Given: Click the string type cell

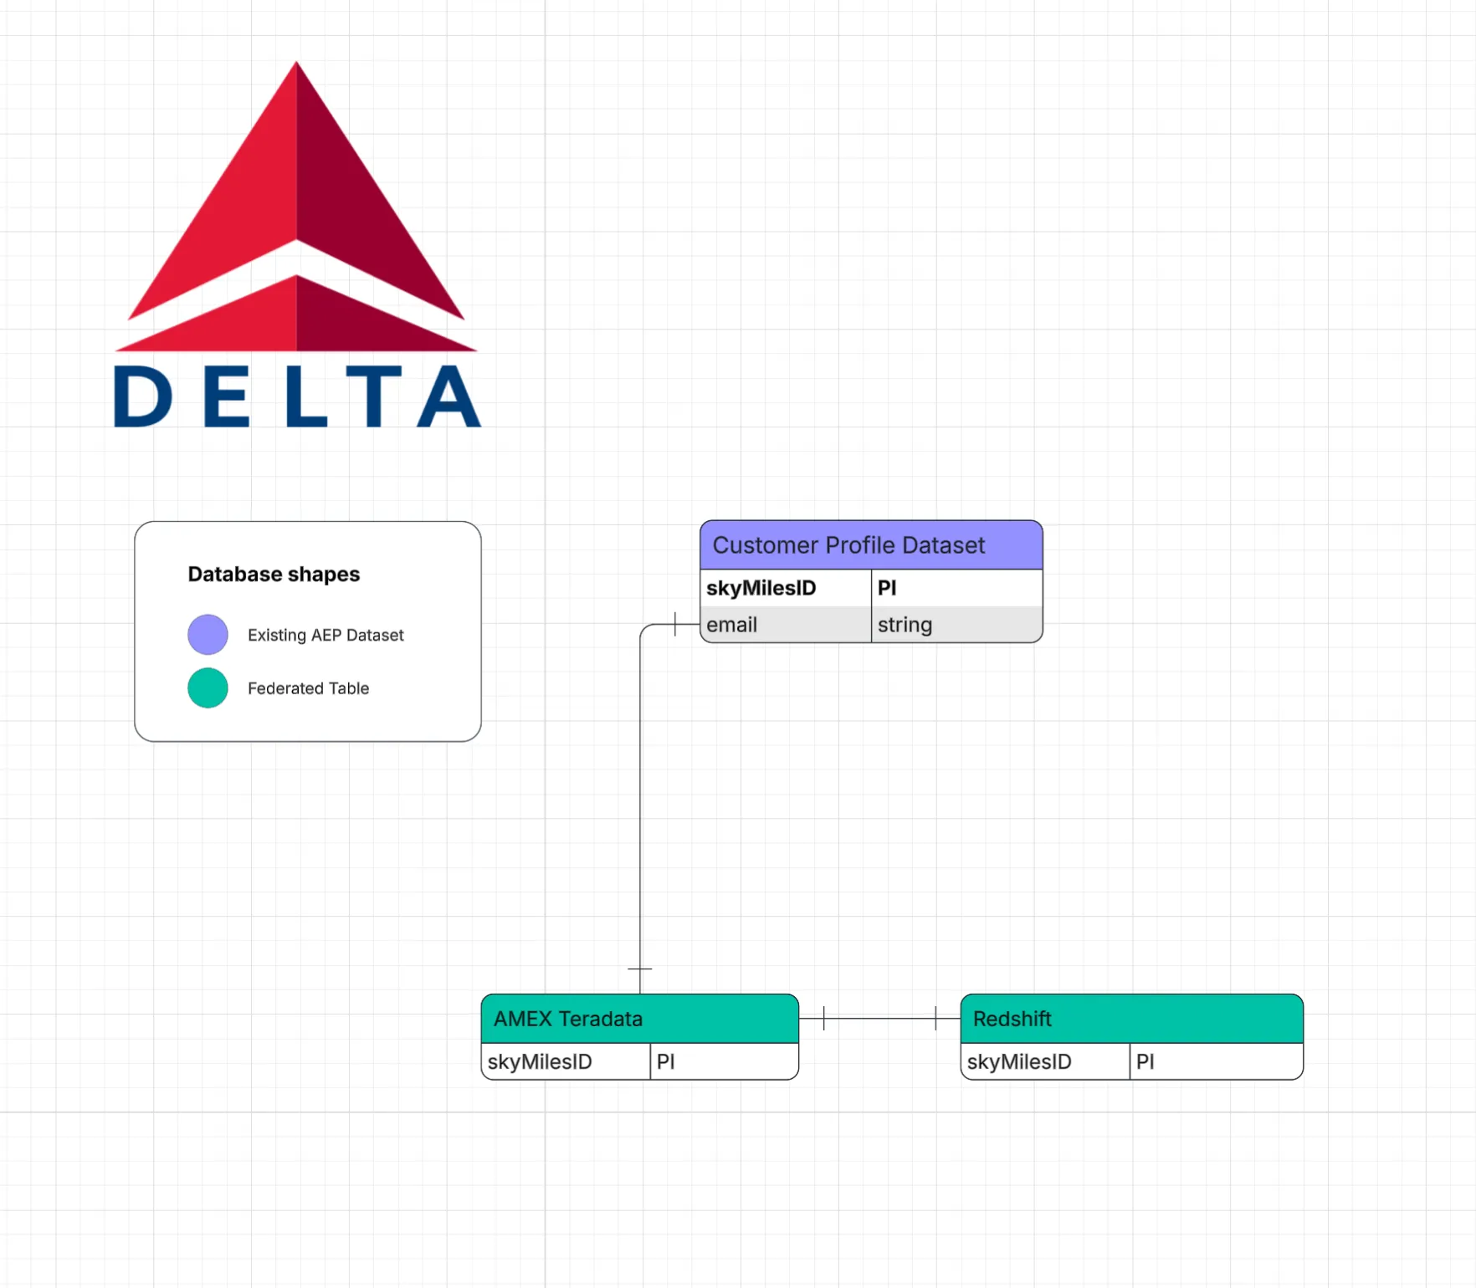Looking at the screenshot, I should [957, 625].
